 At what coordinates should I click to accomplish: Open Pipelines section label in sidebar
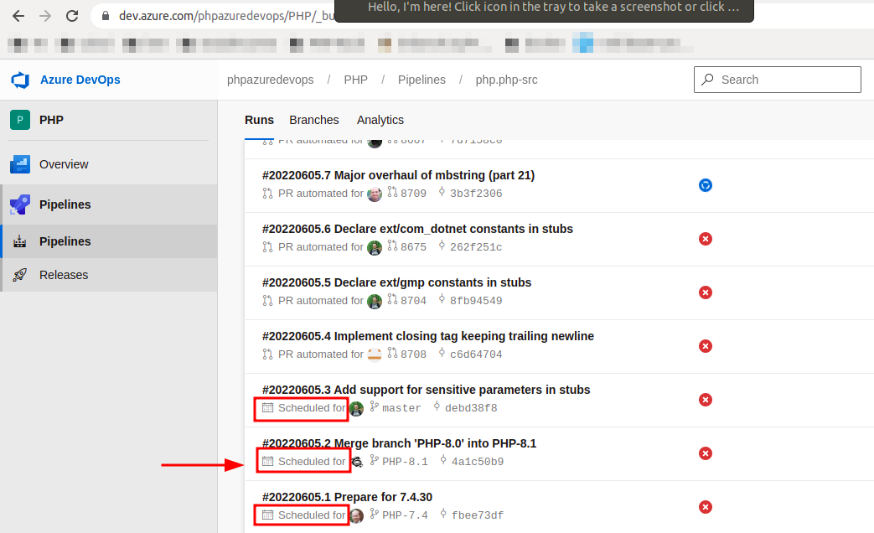point(65,204)
